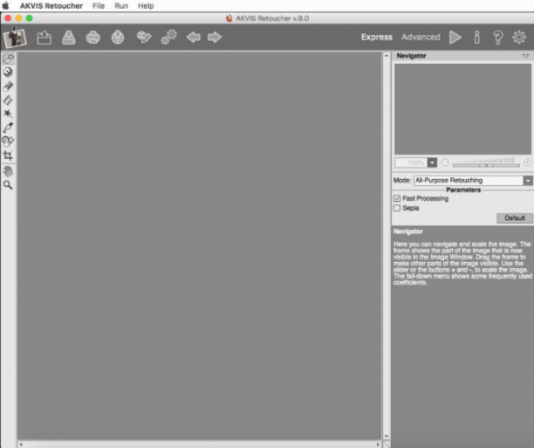Click the Navigator zoom slider
The width and height of the screenshot is (534, 448).
point(486,165)
